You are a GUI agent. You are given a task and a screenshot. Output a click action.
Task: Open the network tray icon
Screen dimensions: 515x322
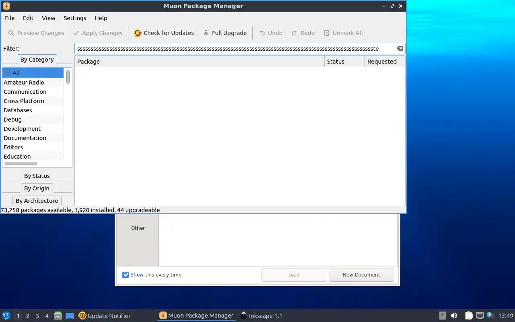pos(480,316)
